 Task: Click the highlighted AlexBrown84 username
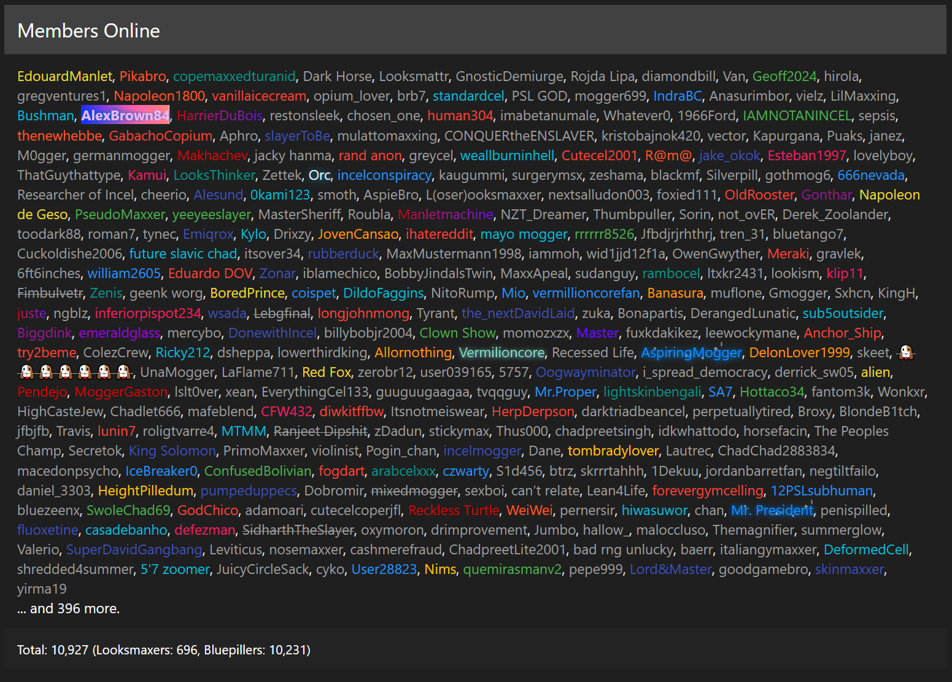coord(125,115)
